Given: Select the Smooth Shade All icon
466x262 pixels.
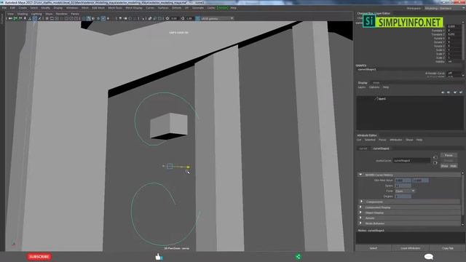Looking at the screenshot, I should [89, 18].
